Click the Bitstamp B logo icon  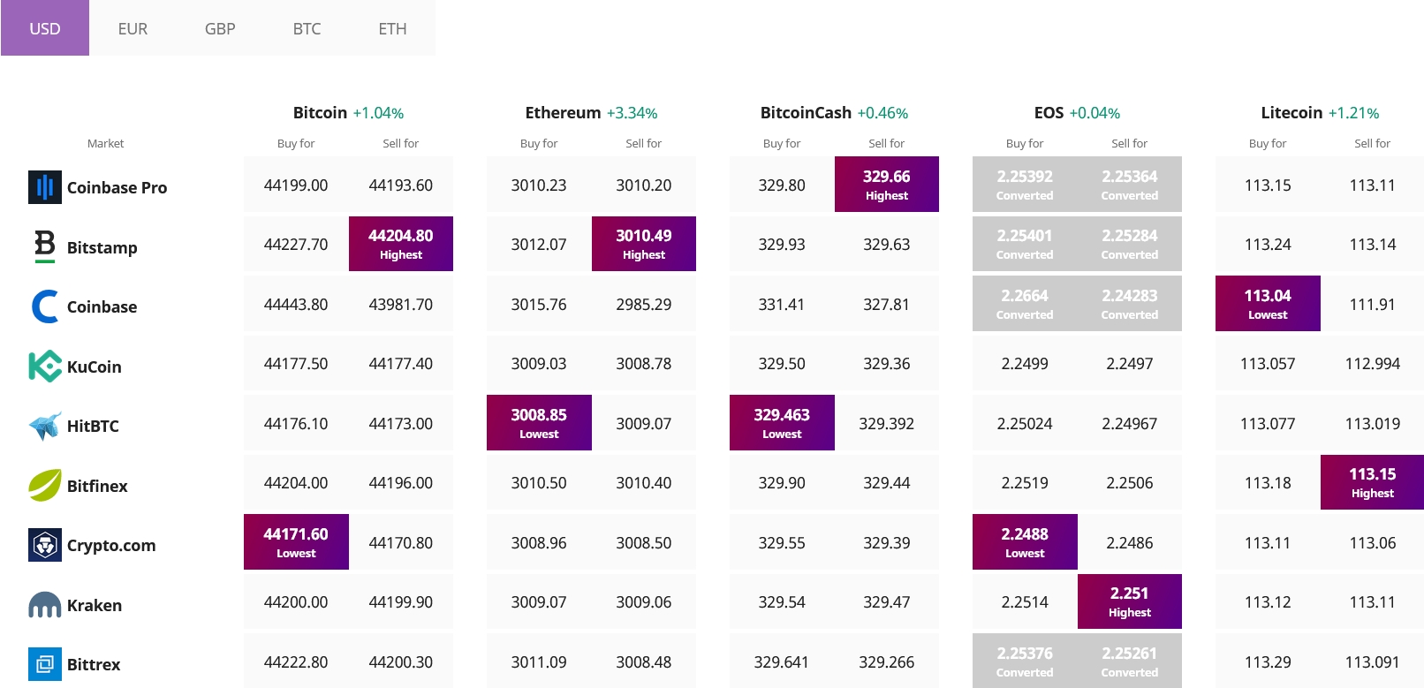[45, 246]
